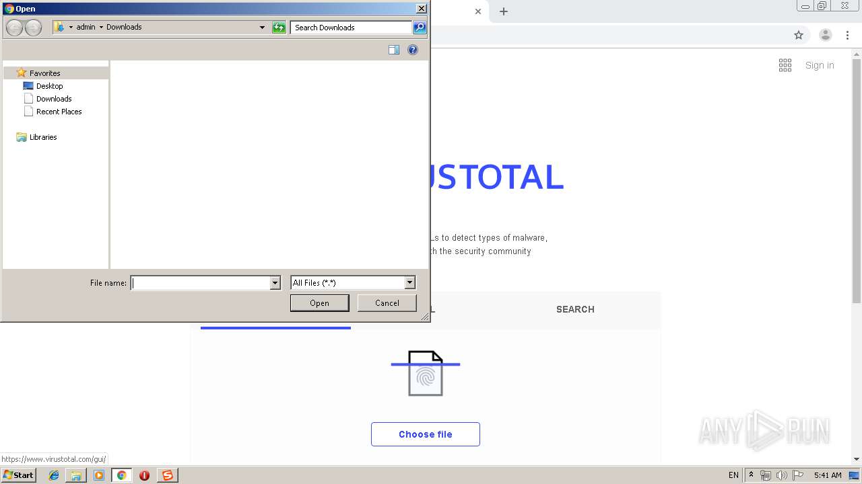Select Favorites star in navigation pane
The height and width of the screenshot is (484, 862).
point(22,73)
